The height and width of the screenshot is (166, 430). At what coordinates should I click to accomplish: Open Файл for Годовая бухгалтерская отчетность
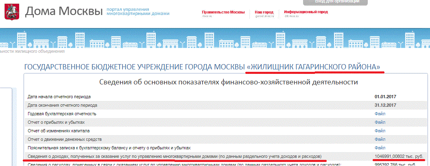pos(380,114)
